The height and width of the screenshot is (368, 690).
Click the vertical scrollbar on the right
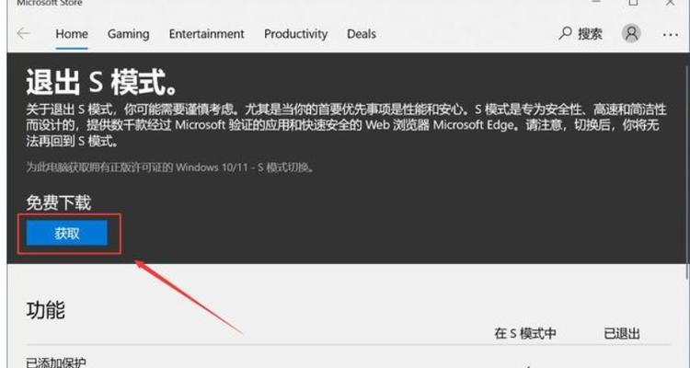pos(687,172)
